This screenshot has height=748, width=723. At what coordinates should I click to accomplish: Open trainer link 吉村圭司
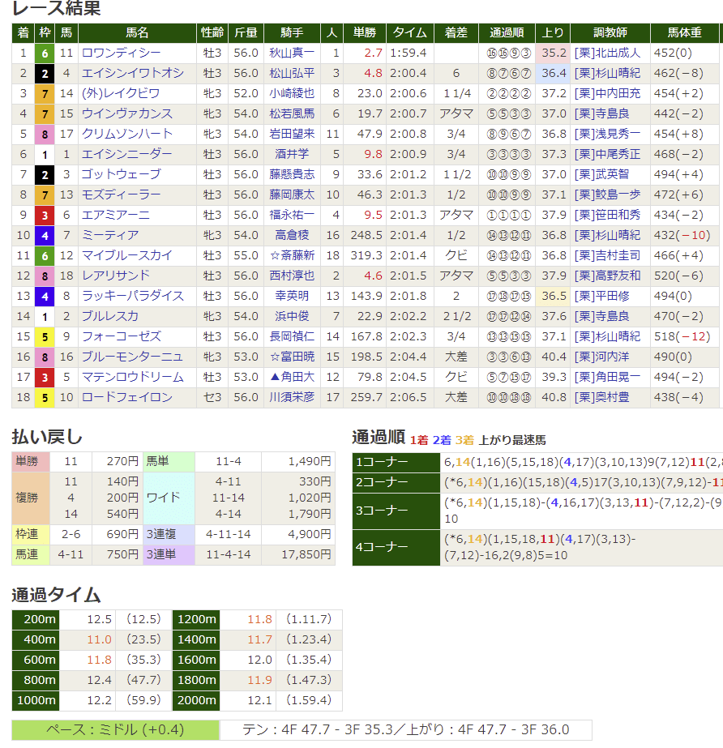tap(618, 256)
